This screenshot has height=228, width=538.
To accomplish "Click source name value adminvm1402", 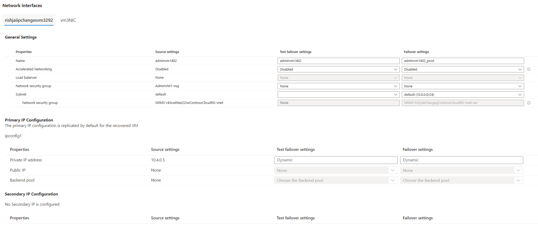I will click(166, 61).
